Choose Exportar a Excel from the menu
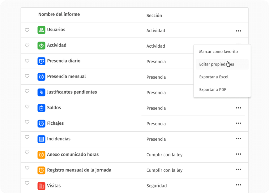Image resolution: width=269 pixels, height=193 pixels. (214, 77)
